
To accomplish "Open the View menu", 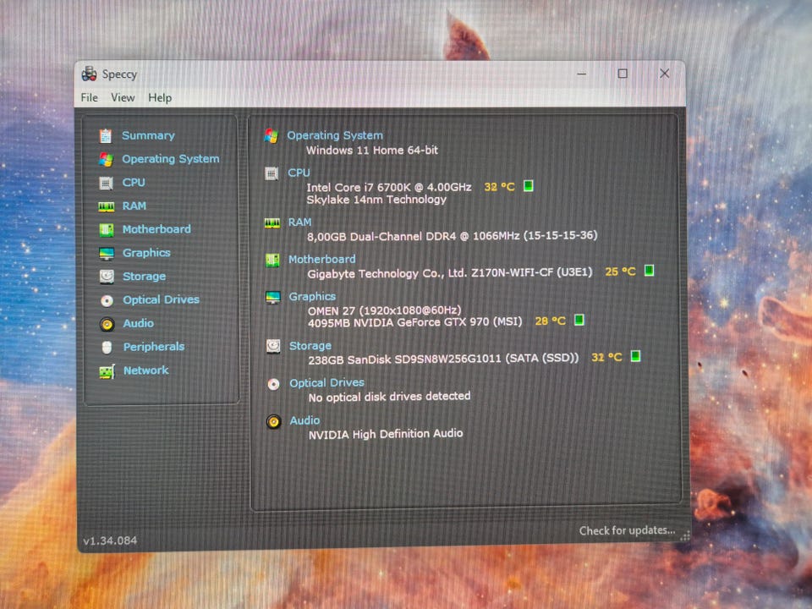I will pyautogui.click(x=123, y=97).
